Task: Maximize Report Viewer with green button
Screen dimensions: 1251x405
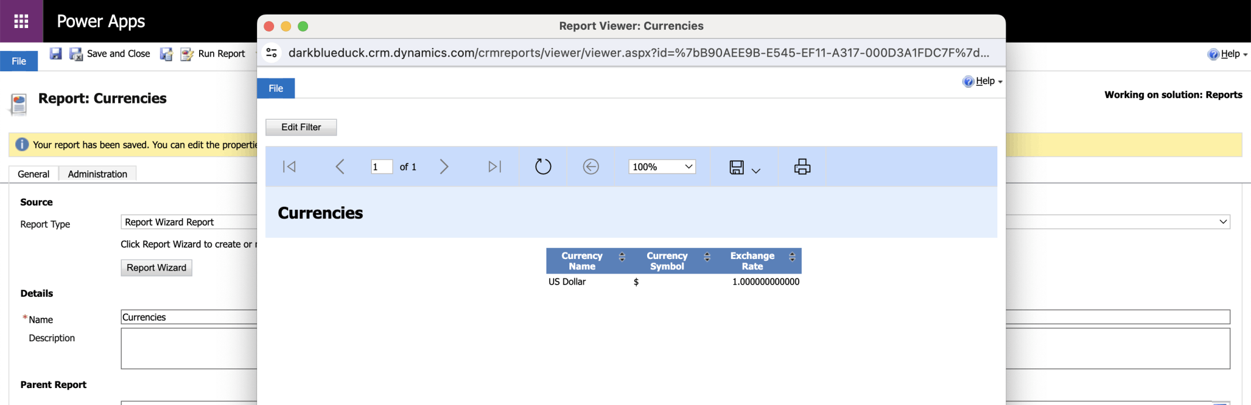Action: pyautogui.click(x=303, y=26)
